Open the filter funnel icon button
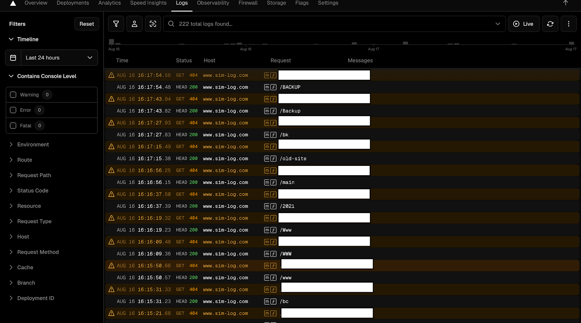 point(116,24)
